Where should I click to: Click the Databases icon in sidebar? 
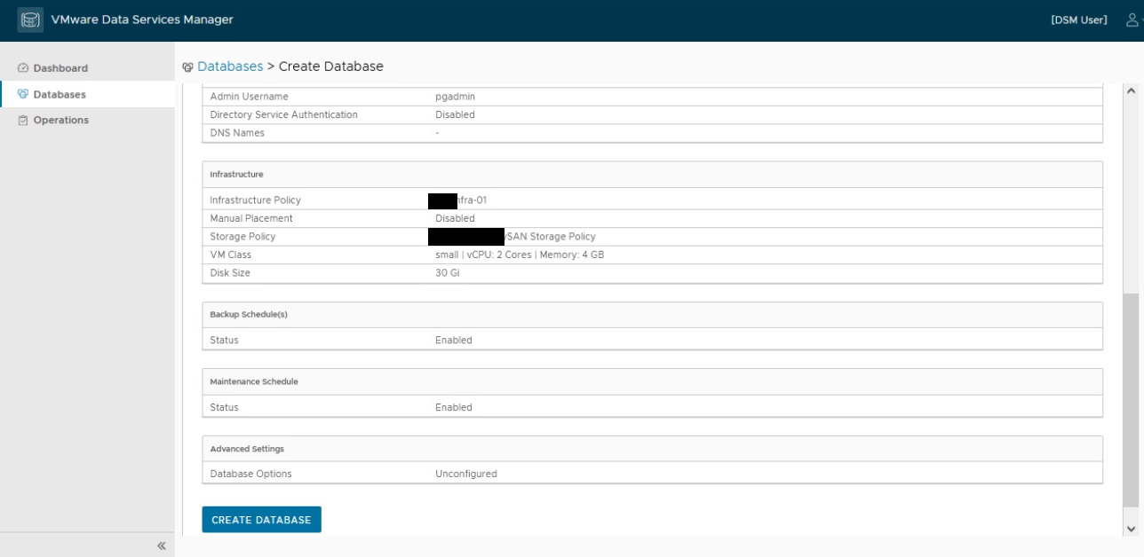[x=24, y=94]
